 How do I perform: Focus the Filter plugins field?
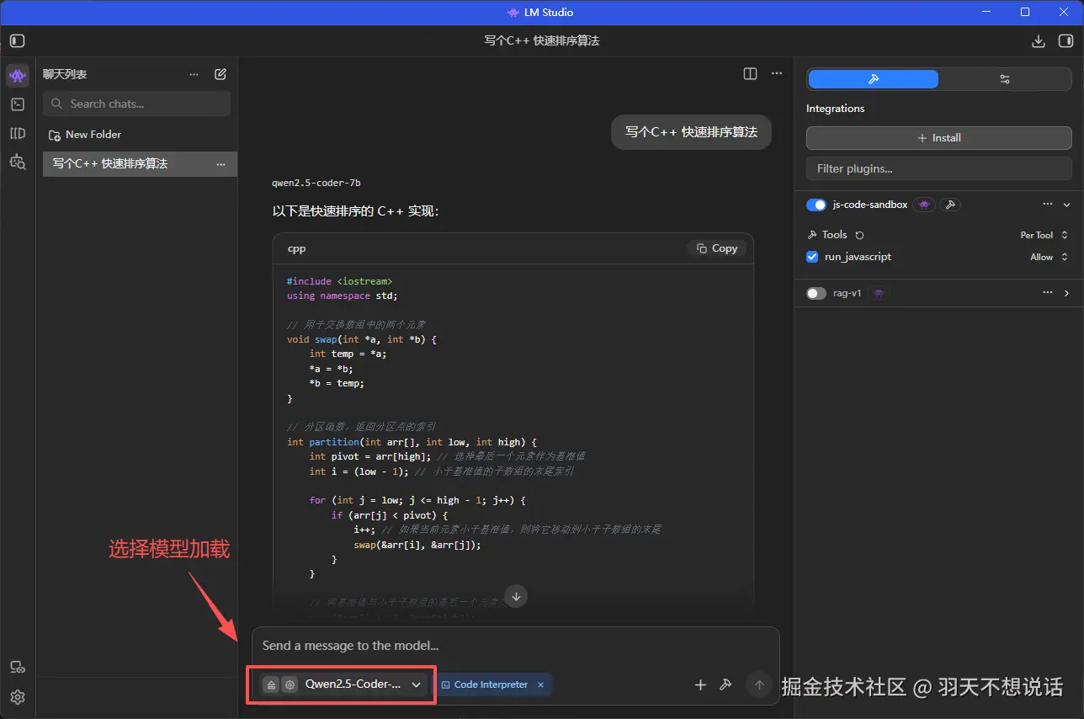(x=939, y=168)
